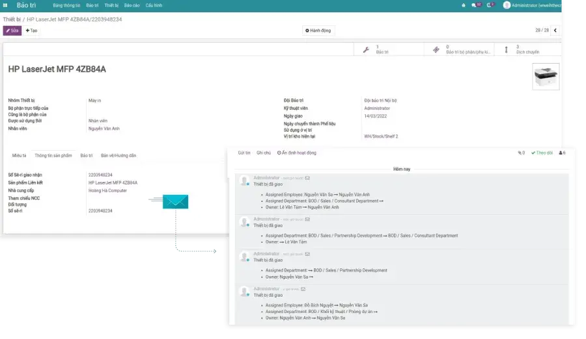Click Ấn định hoạt động in chatter
Screen dimensions: 586x339
(296, 153)
